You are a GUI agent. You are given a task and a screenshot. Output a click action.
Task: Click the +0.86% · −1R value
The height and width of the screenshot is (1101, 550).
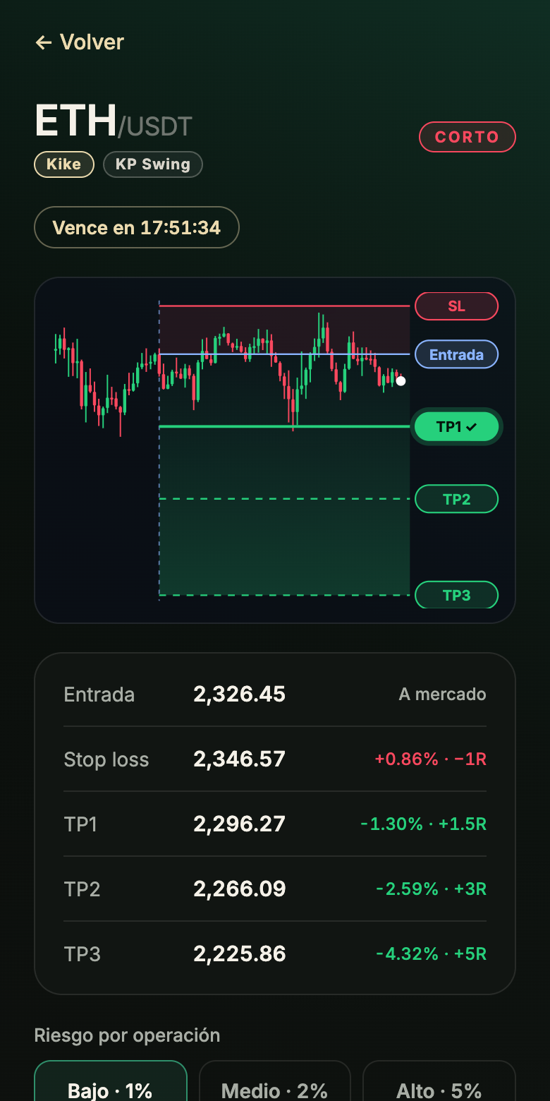tap(431, 759)
